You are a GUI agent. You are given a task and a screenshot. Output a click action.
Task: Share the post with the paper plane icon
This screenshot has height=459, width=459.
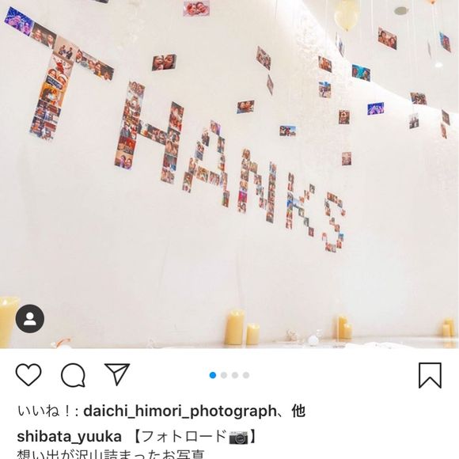[x=117, y=374]
